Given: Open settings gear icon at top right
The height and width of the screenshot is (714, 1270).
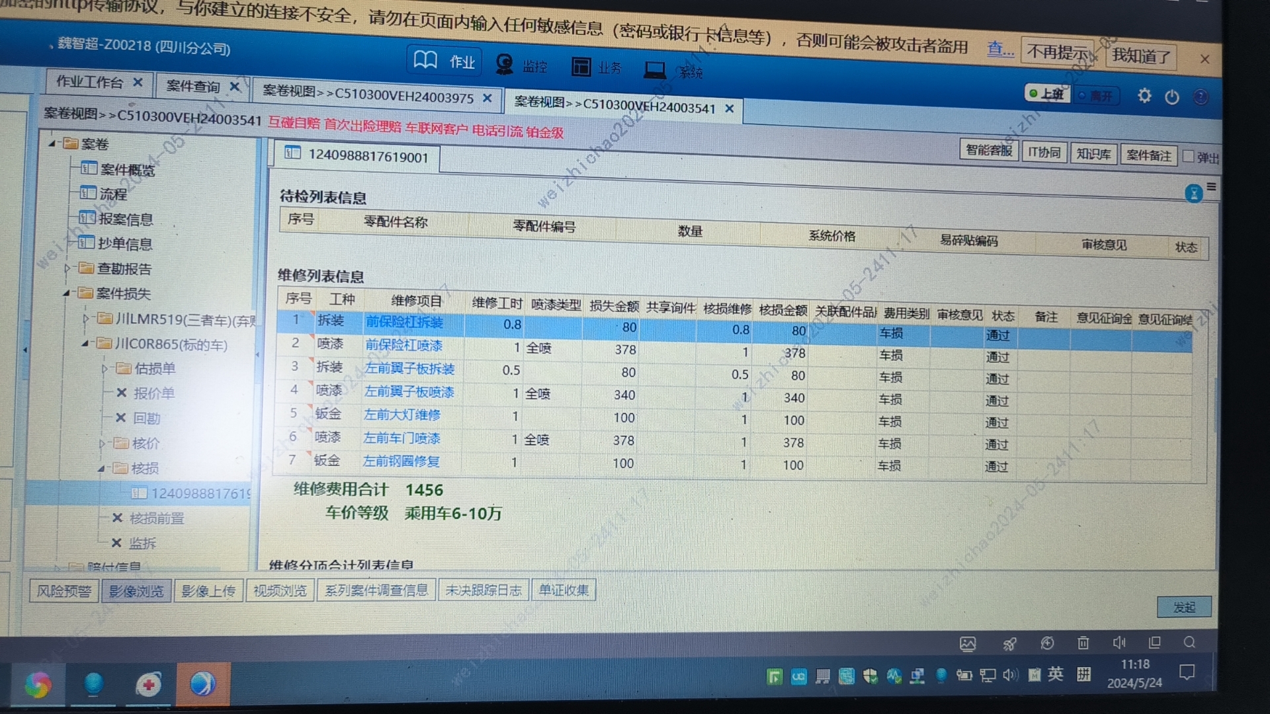Looking at the screenshot, I should point(1144,96).
